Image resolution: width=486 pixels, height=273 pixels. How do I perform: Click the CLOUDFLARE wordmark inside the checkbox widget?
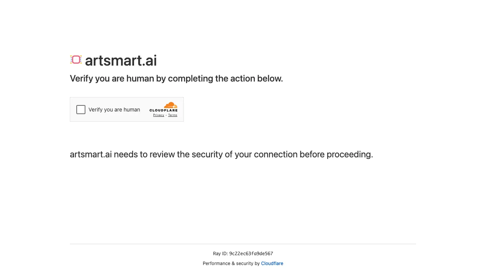[x=164, y=111]
